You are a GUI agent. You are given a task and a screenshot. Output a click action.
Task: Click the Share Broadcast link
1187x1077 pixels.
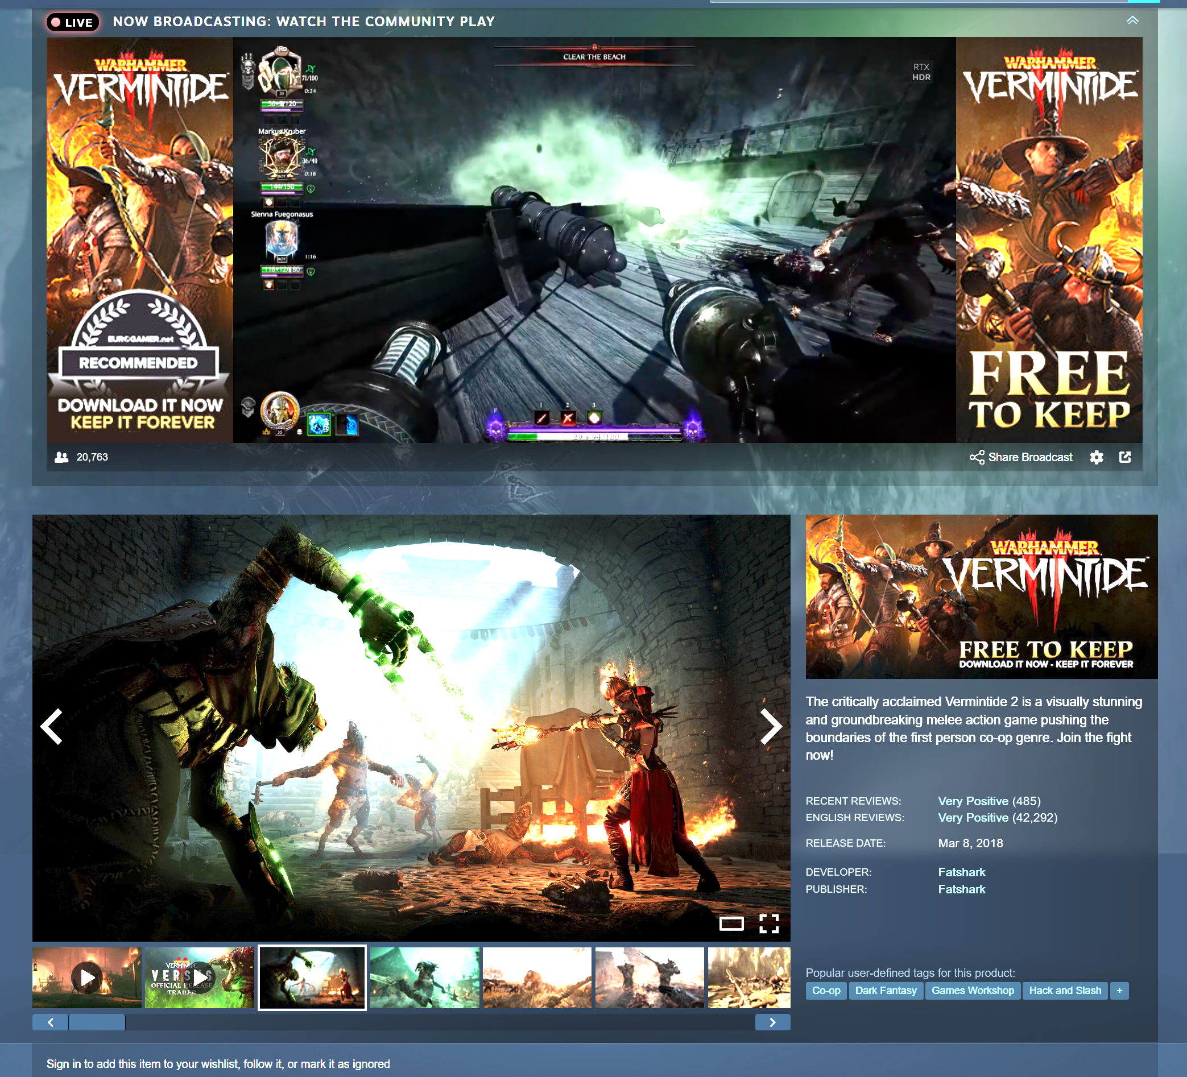[x=1021, y=457]
